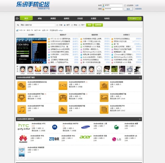Open the 交易区 navigation tab

pyautogui.click(x=93, y=19)
